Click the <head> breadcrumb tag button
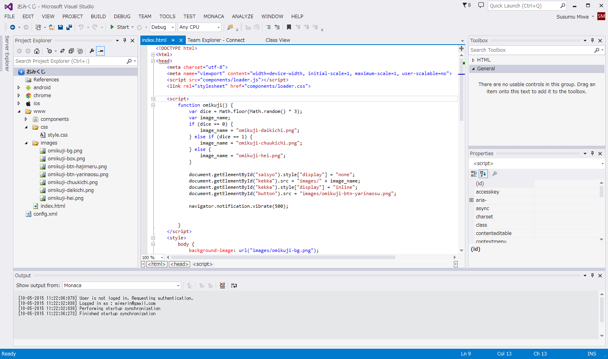The height and width of the screenshot is (359, 608). tap(179, 264)
